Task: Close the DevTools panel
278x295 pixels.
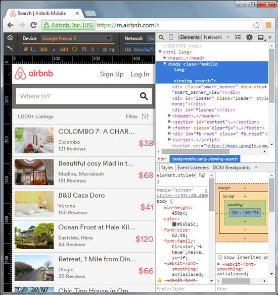Action: (x=270, y=37)
